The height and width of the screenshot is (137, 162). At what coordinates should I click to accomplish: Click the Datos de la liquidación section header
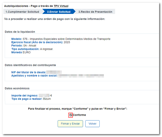(x=20, y=32)
